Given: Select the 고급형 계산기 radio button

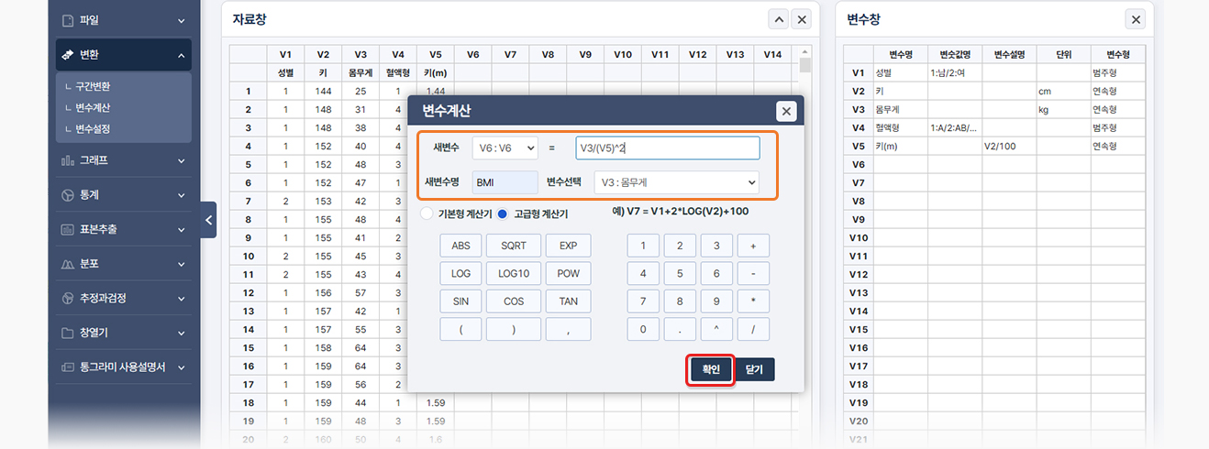Looking at the screenshot, I should pyautogui.click(x=503, y=214).
